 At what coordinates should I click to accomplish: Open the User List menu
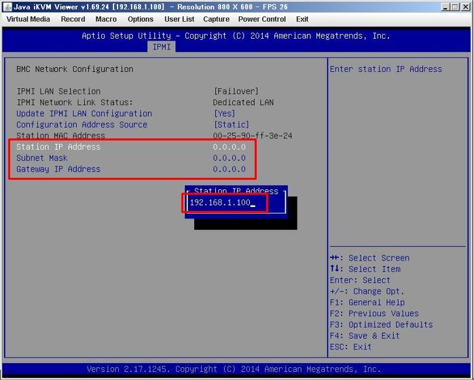click(x=179, y=19)
